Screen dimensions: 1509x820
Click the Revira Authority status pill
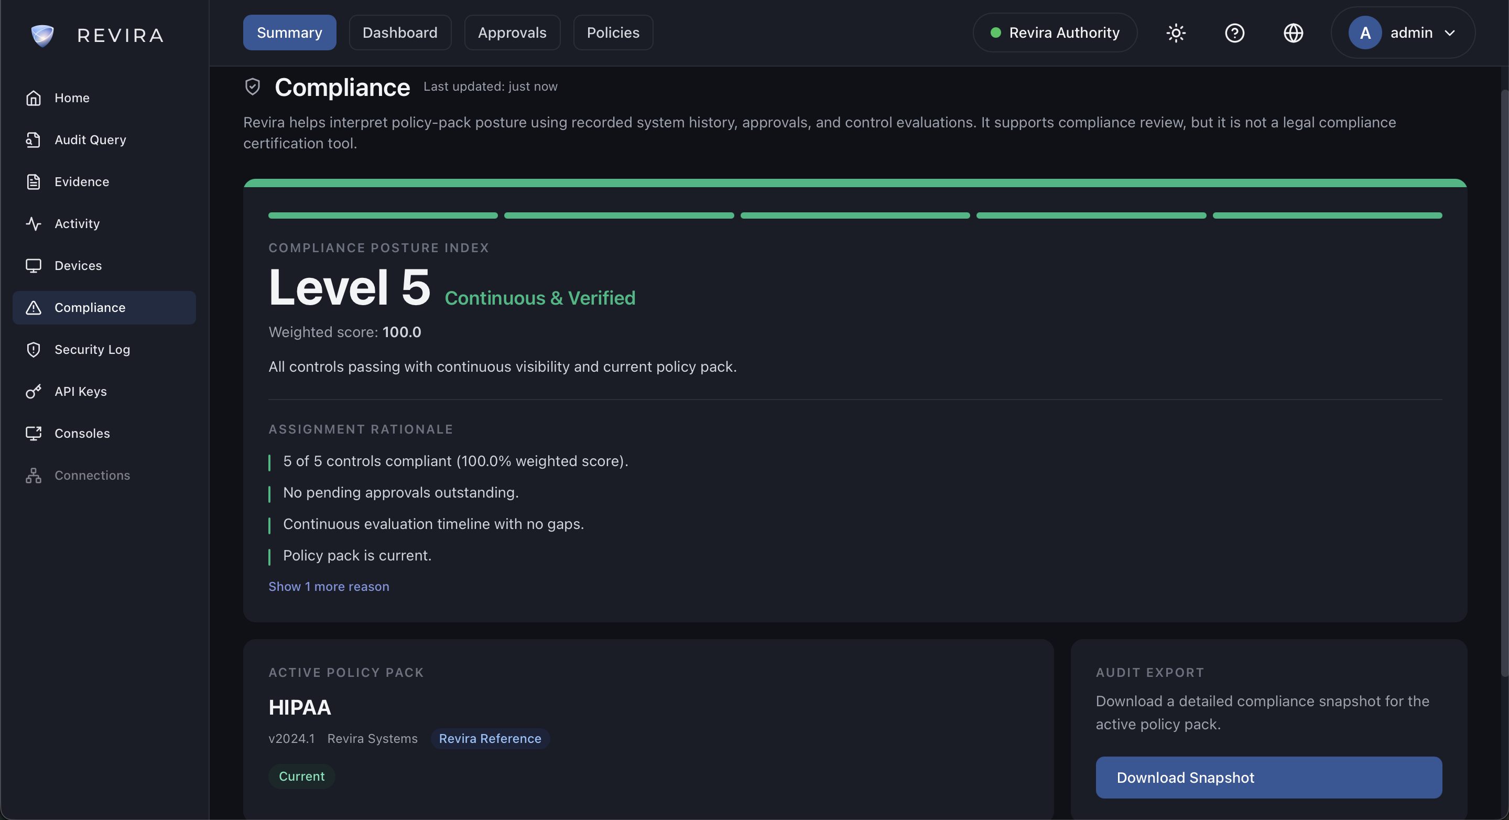tap(1055, 33)
